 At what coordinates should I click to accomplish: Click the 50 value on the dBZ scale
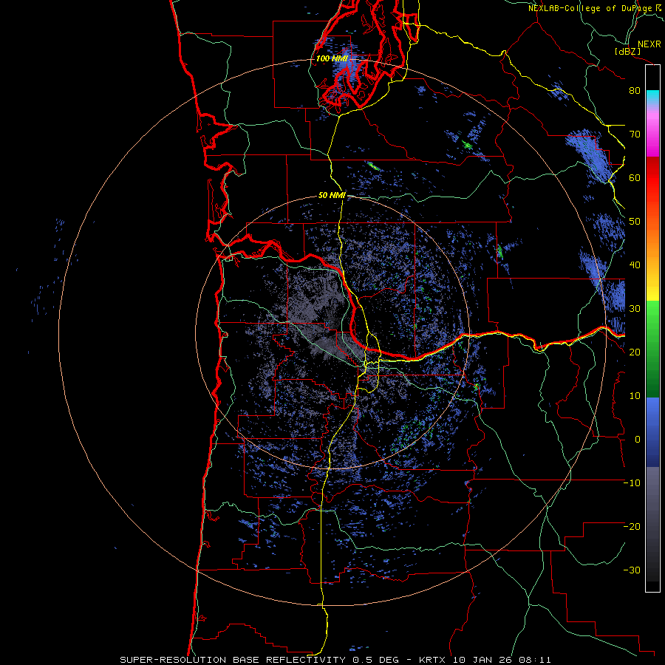pyautogui.click(x=635, y=222)
